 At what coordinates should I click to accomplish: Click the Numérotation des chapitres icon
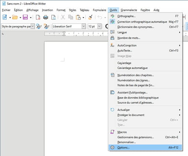(112, 75)
